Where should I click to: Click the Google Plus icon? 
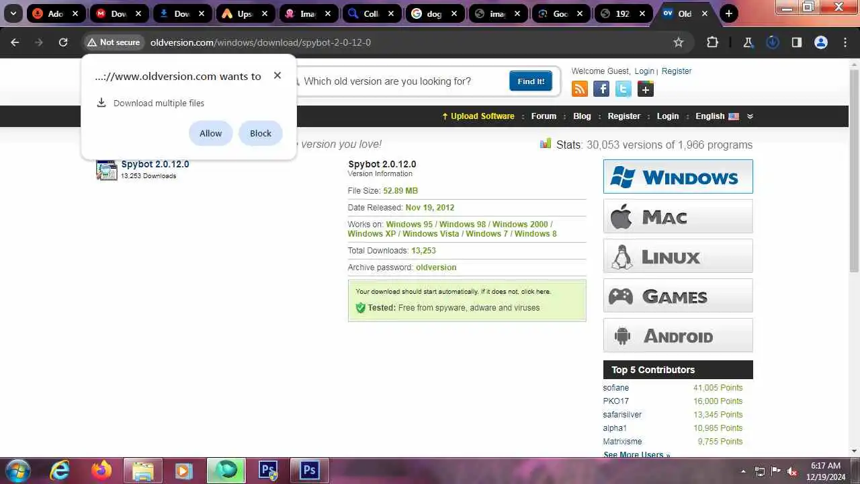click(x=646, y=89)
